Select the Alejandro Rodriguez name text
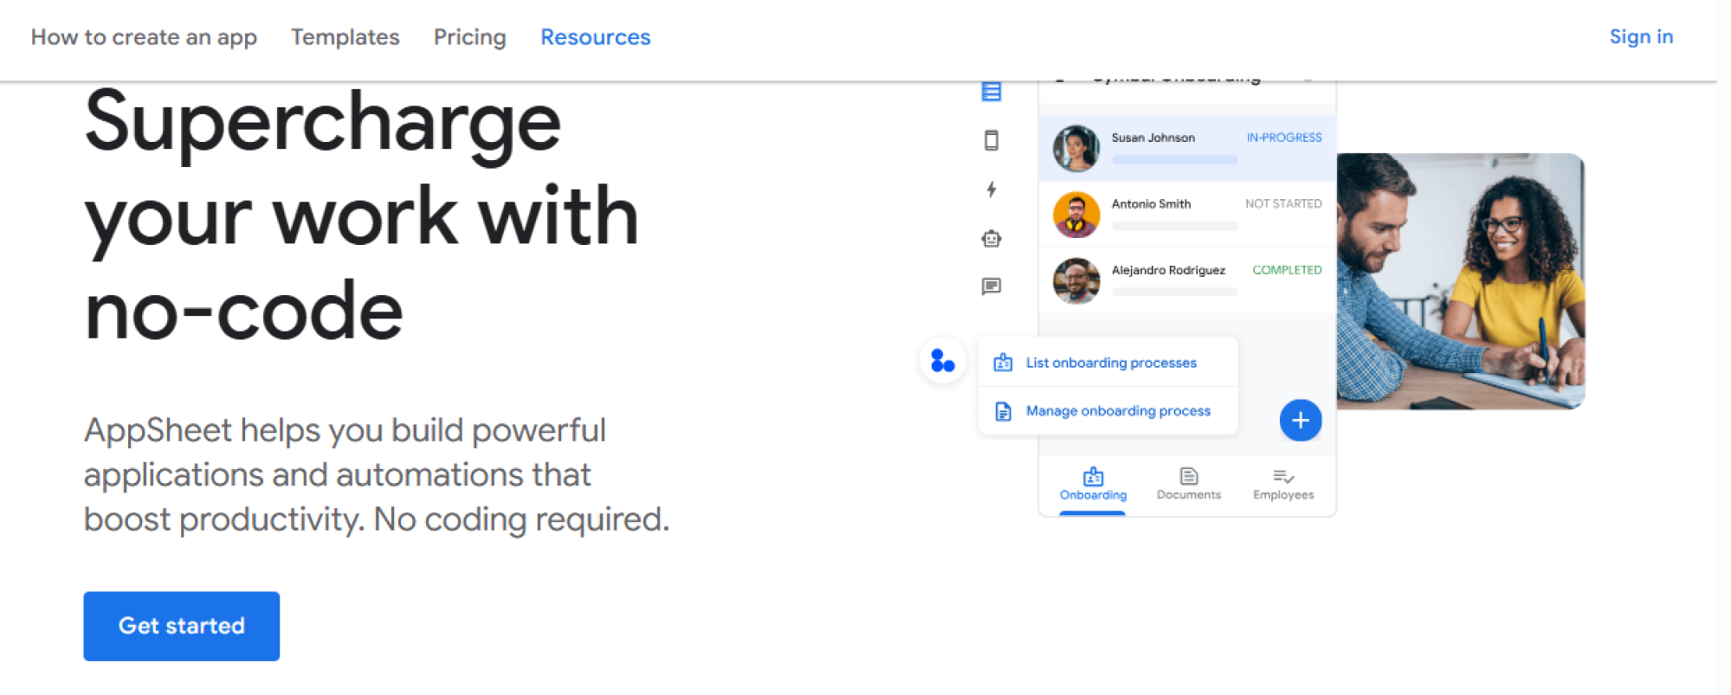The image size is (1731, 695). point(1168,270)
